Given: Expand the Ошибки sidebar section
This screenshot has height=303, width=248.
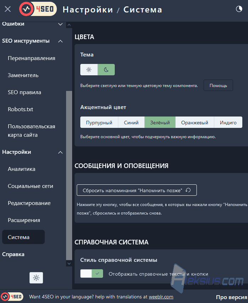Looking at the screenshot, I should [x=60, y=24].
